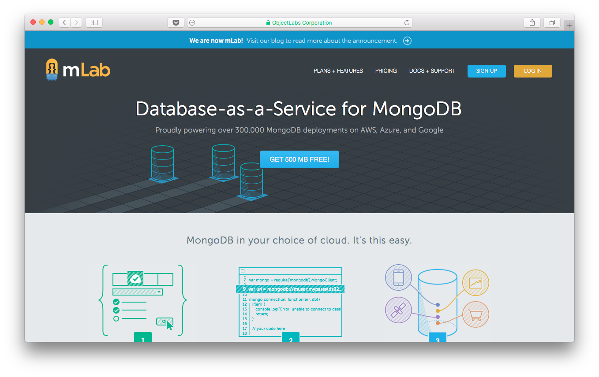Click the Sign Up button
This screenshot has width=599, height=377.
(487, 71)
